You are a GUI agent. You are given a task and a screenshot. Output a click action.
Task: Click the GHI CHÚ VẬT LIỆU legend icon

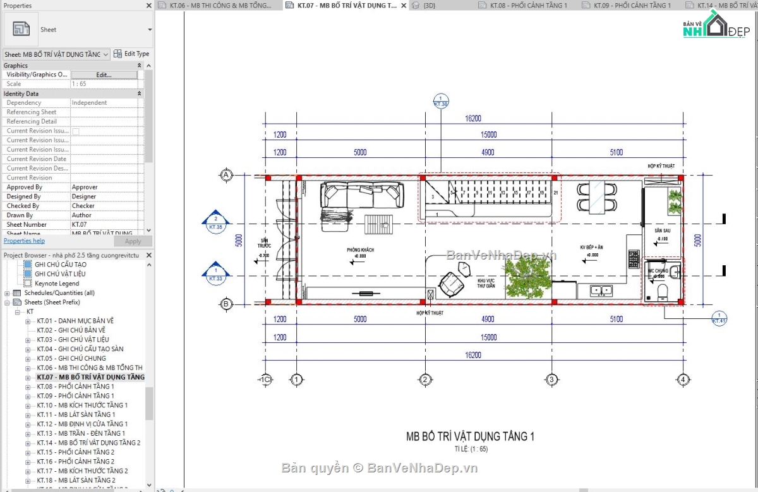[x=27, y=273]
